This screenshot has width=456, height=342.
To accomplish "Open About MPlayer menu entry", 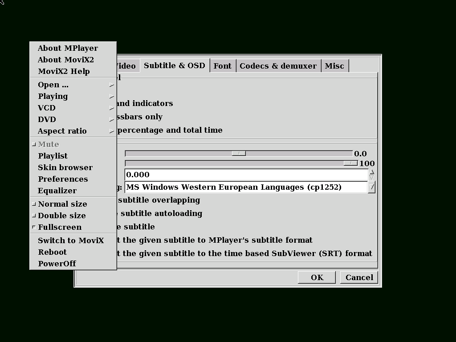I will (x=73, y=48).
